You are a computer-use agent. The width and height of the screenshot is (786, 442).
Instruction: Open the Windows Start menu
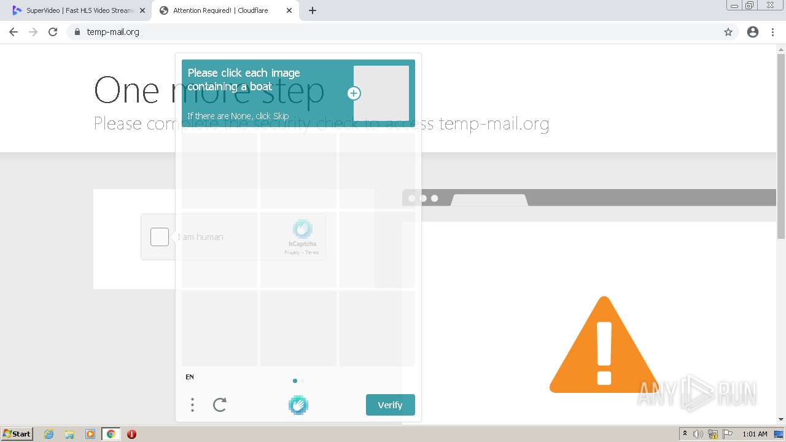(x=17, y=434)
